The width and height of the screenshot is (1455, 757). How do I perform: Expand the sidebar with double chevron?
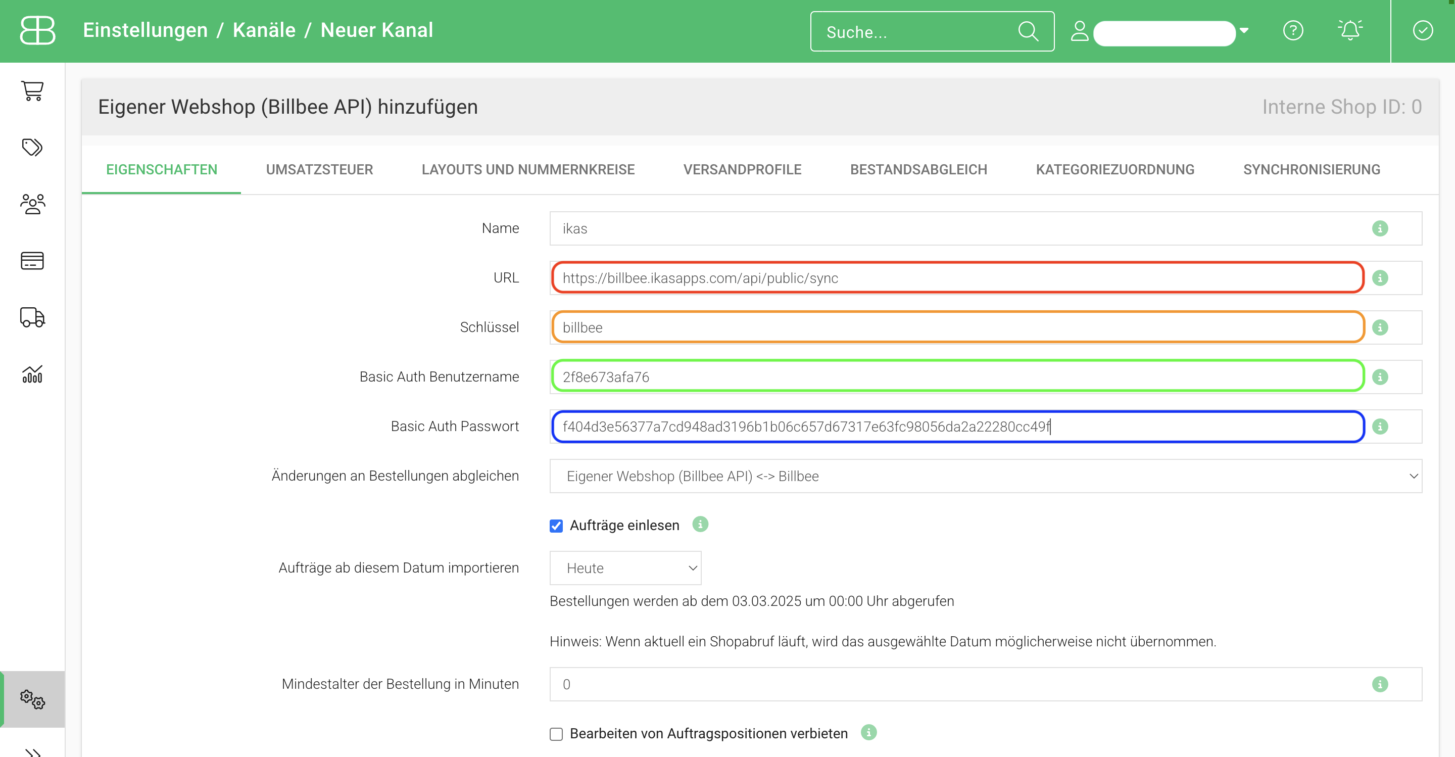[x=32, y=752]
